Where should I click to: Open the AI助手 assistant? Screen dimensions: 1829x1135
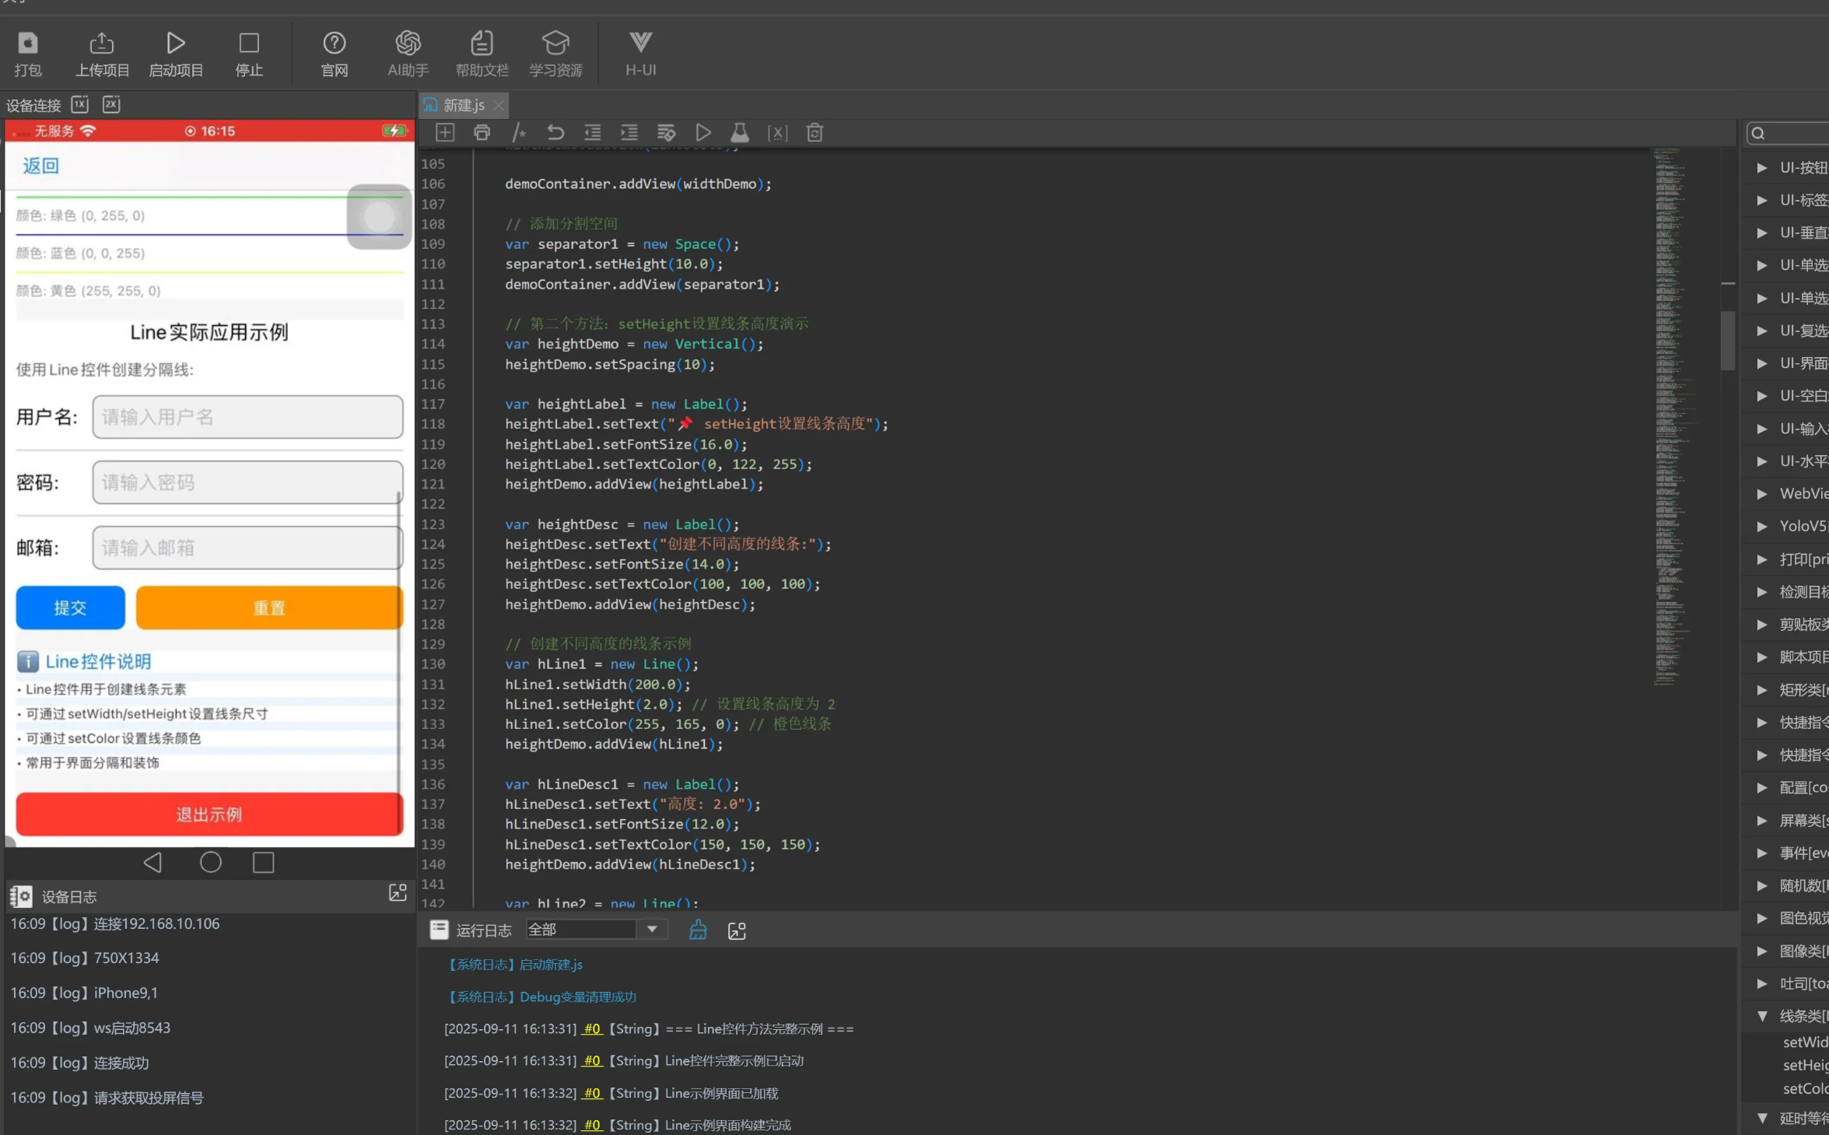click(x=408, y=53)
